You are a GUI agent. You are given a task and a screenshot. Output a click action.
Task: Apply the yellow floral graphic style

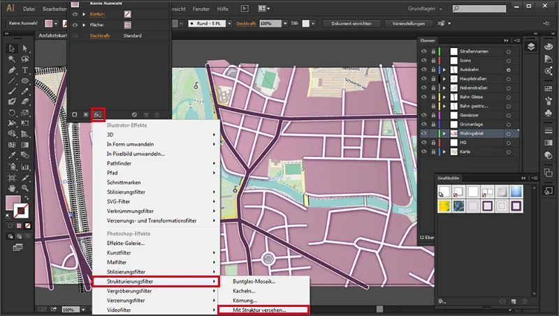point(444,206)
